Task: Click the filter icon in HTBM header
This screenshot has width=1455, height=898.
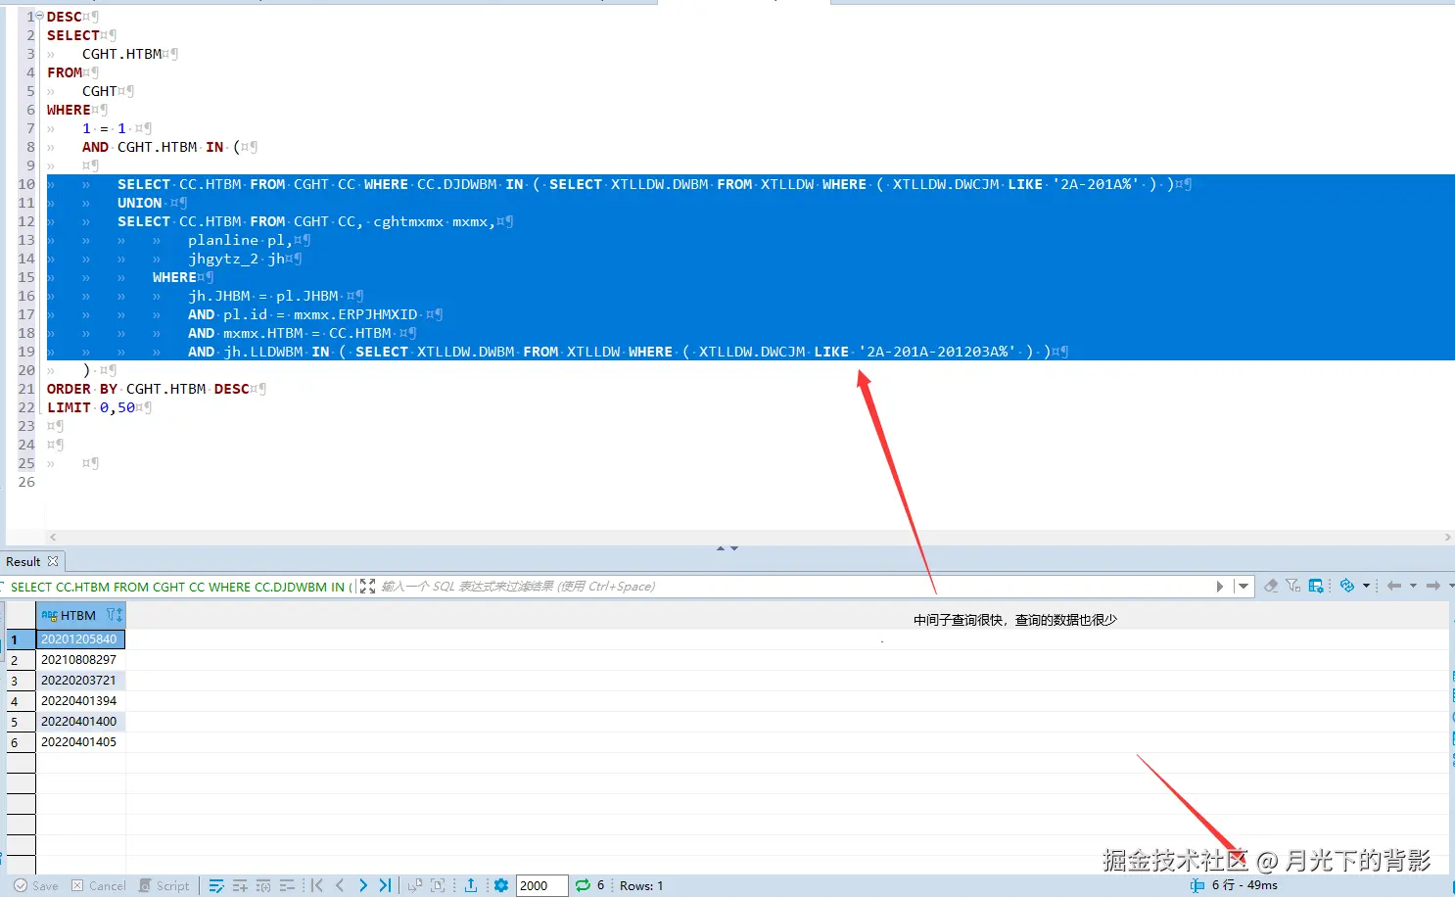Action: click(x=111, y=615)
